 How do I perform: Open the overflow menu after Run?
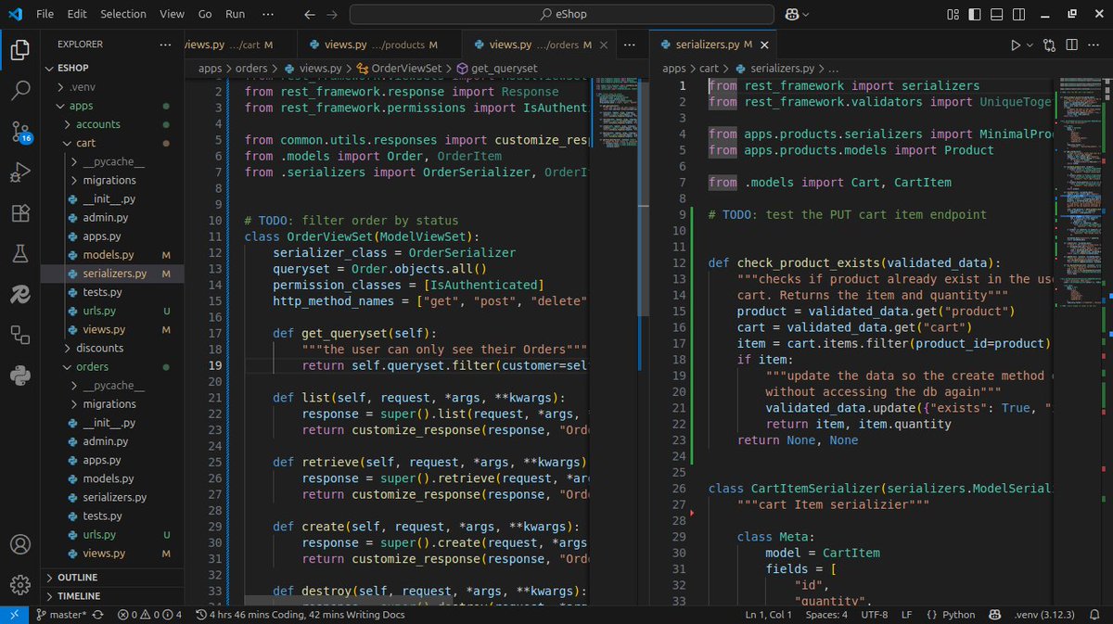pos(268,15)
